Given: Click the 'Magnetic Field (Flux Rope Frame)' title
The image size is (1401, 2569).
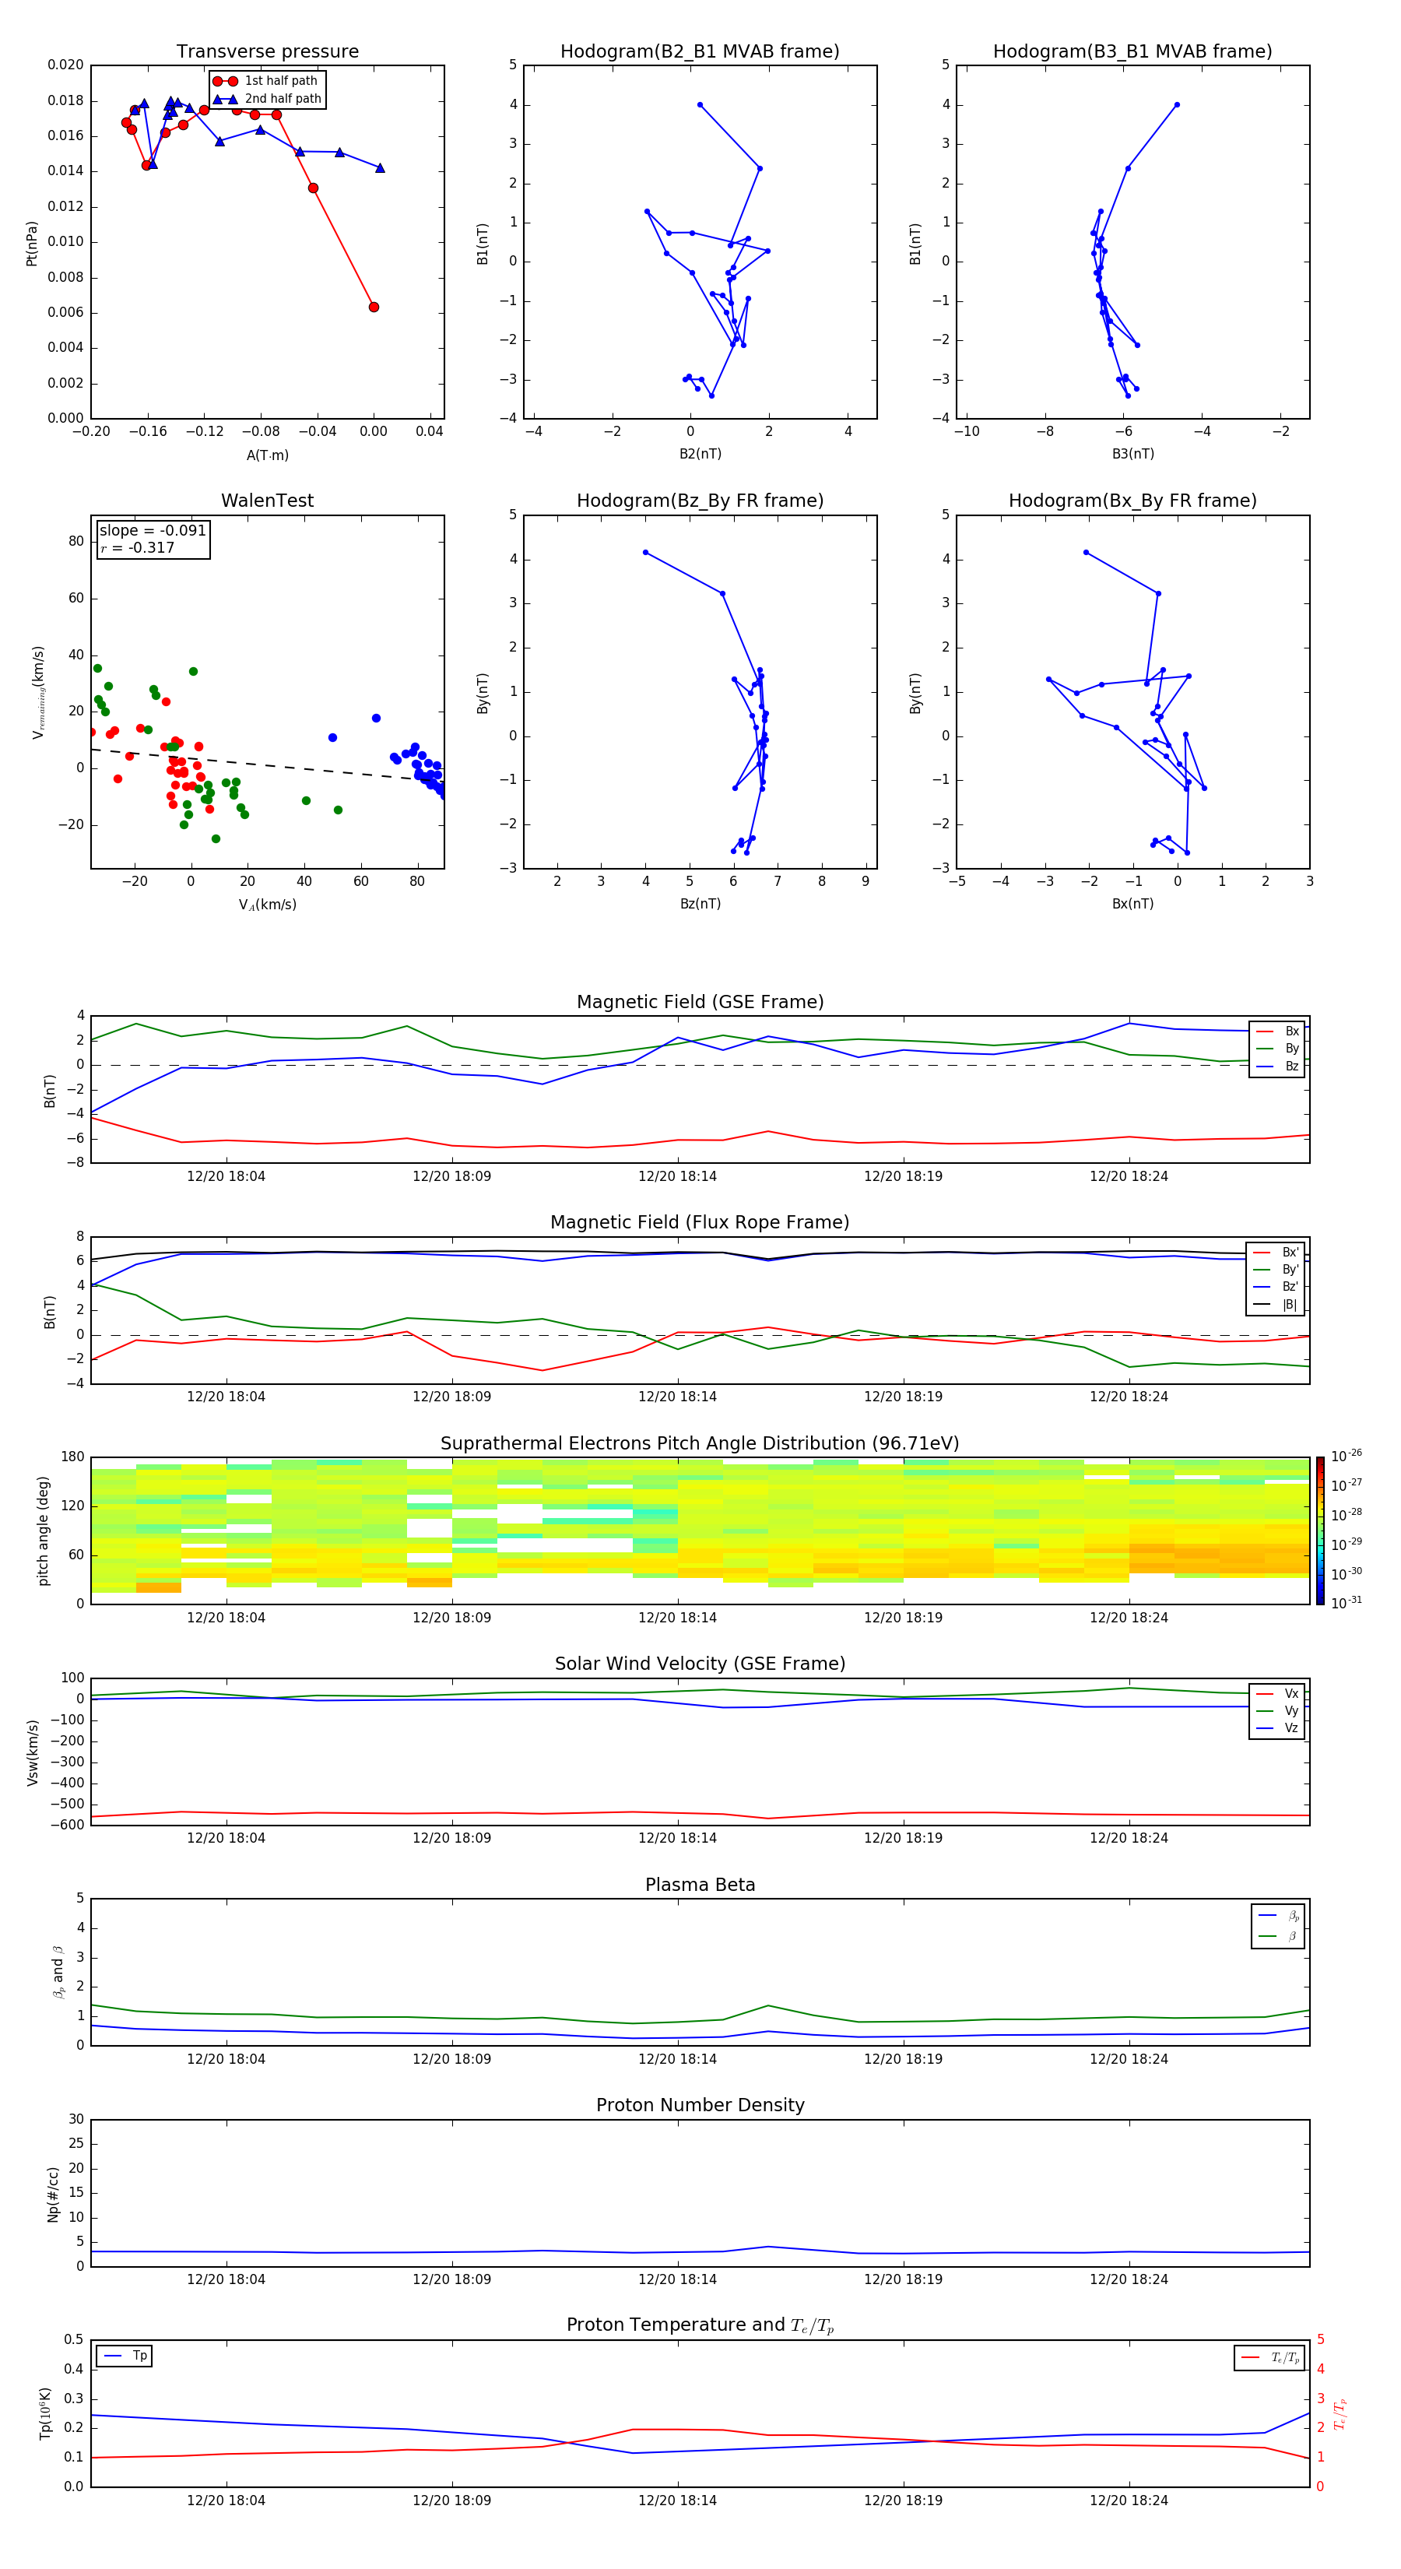Looking at the screenshot, I should [700, 1221].
